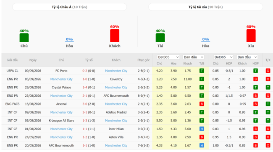The image size is (273, 152).
Task: Select the Tỷ lệ Châu Á tab
Action: (x=69, y=7)
